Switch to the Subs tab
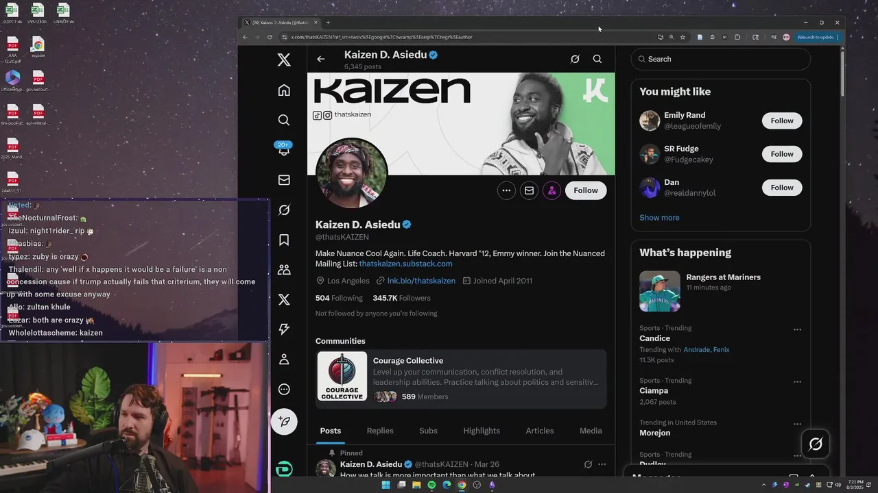The width and height of the screenshot is (878, 493). point(429,431)
